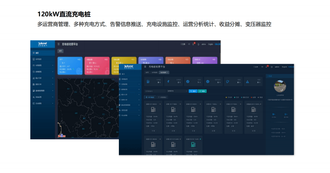This screenshot has width=330, height=173.
Task: Click the 实时监控 icon in the back window sidebar
Action: [x=34, y=59]
